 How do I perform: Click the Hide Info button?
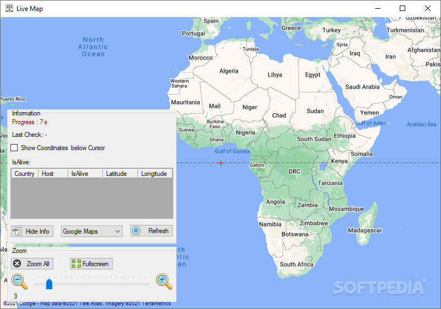pos(32,231)
